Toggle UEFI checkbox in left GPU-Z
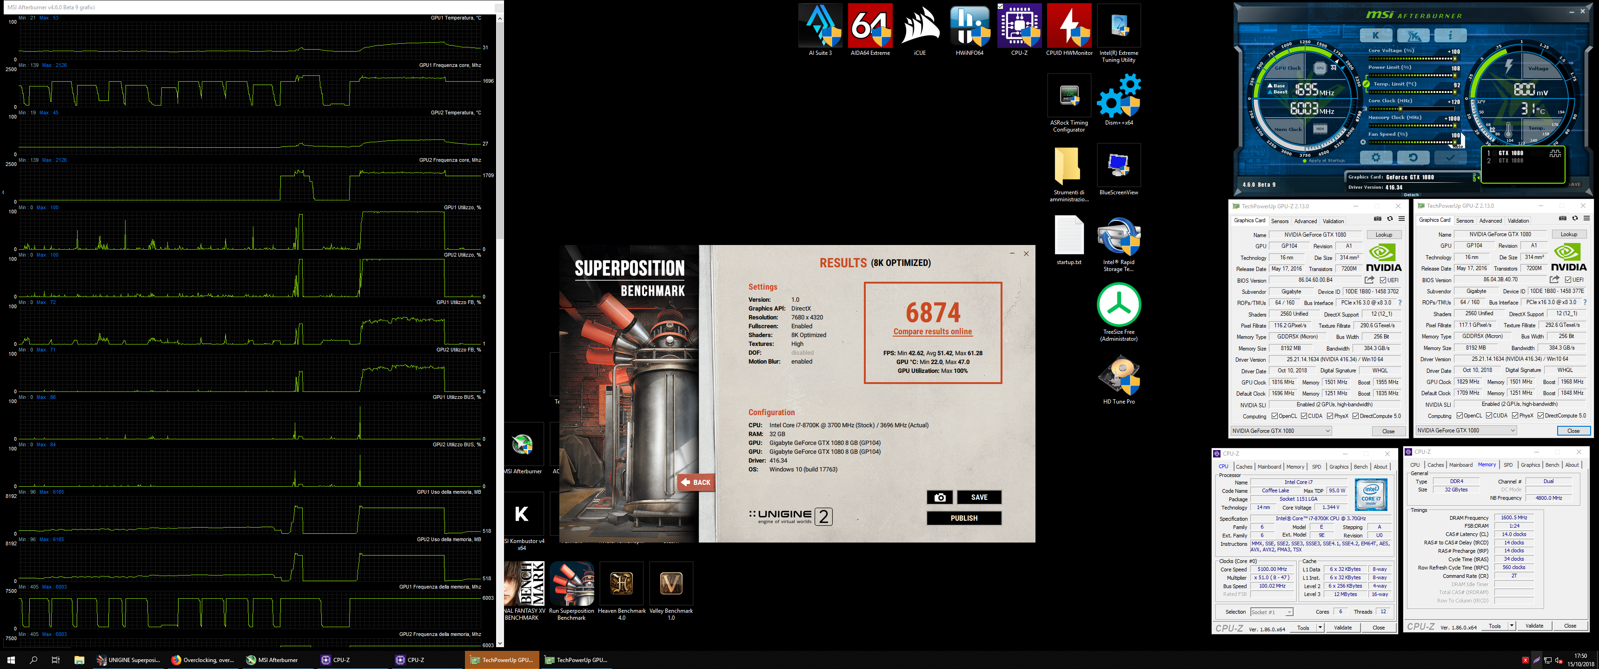The image size is (1599, 669). pos(1383,280)
